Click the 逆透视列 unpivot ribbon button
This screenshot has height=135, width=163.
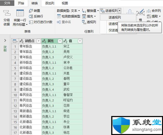(x=109, y=11)
